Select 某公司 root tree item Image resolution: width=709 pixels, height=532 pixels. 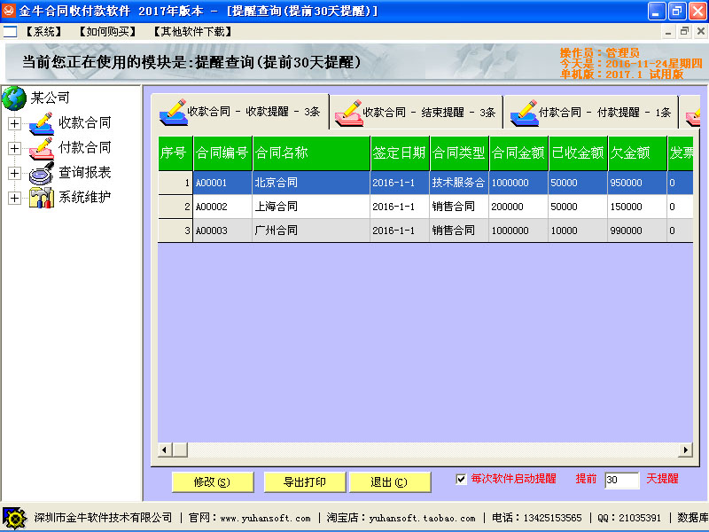coord(50,98)
